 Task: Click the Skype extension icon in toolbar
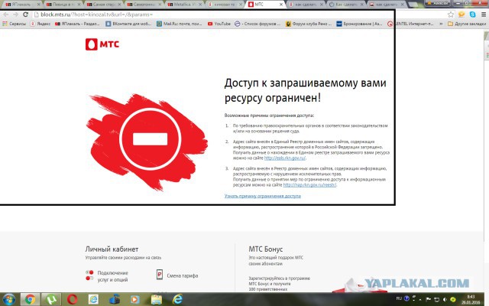pyautogui.click(x=473, y=15)
